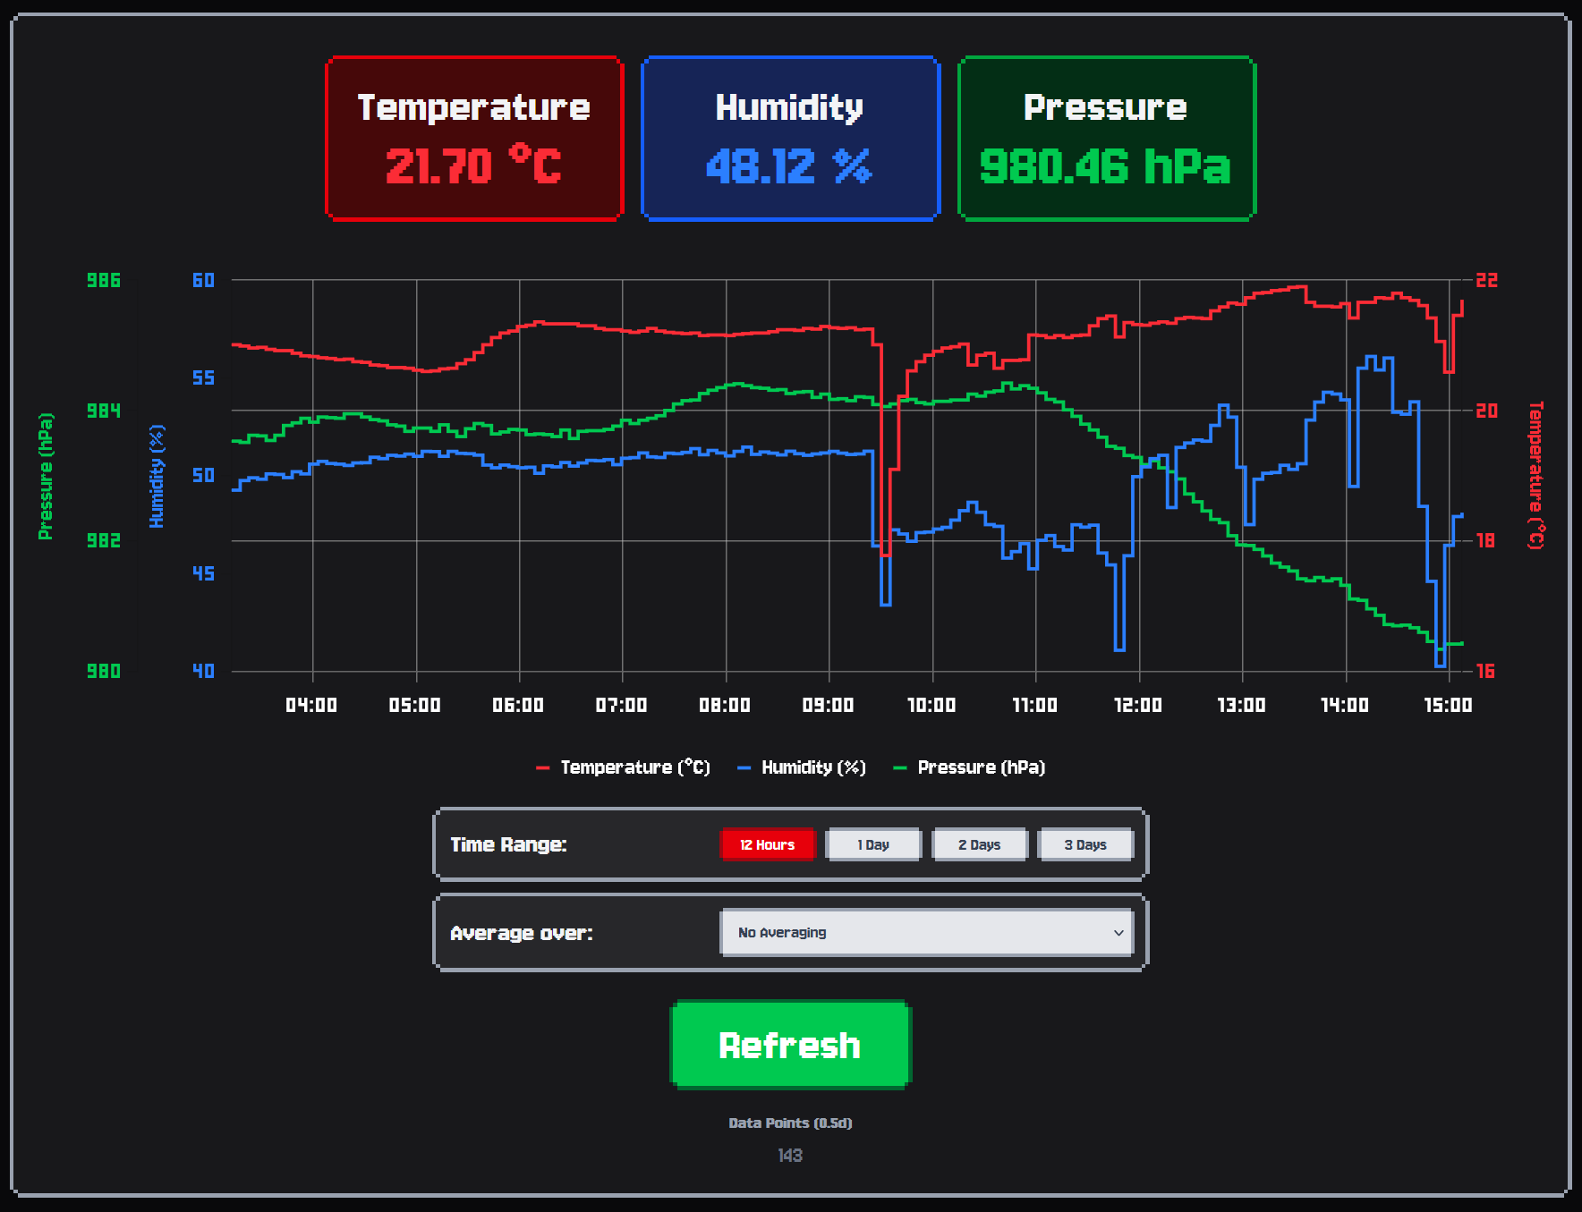Screen dimensions: 1582x1212
Task: Click the dropdown chevron arrow for averaging
Action: pos(1118,932)
